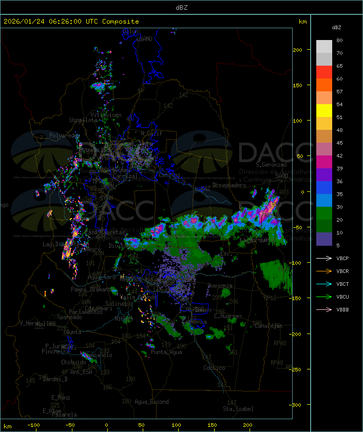
Task: Pick the dark green 10-20 dBZ swatch
Action: tap(324, 226)
